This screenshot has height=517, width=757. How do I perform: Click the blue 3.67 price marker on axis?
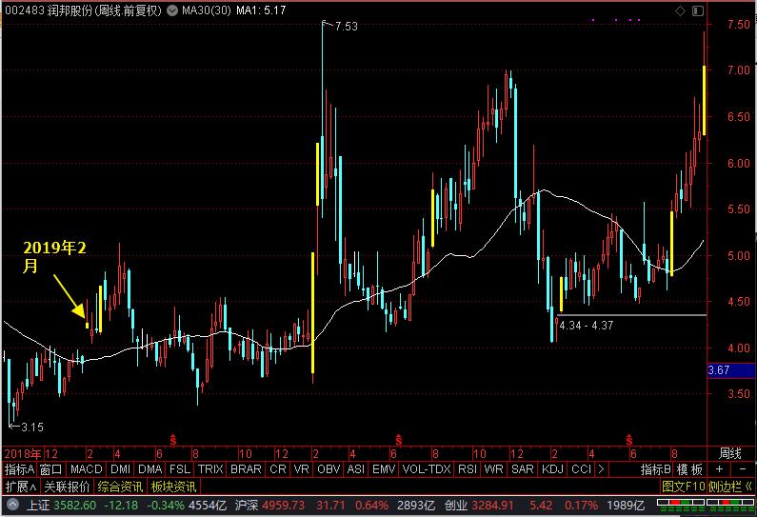[x=730, y=370]
